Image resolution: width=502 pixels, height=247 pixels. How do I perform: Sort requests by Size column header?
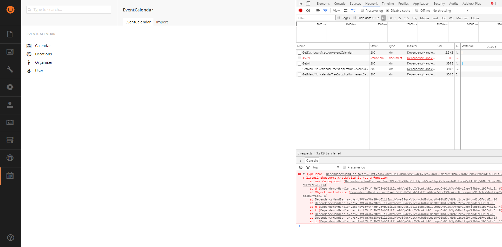point(445,46)
